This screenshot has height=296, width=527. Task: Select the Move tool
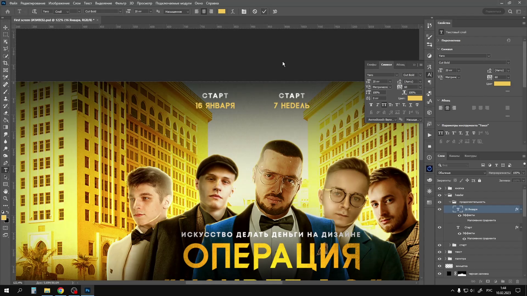click(x=5, y=28)
